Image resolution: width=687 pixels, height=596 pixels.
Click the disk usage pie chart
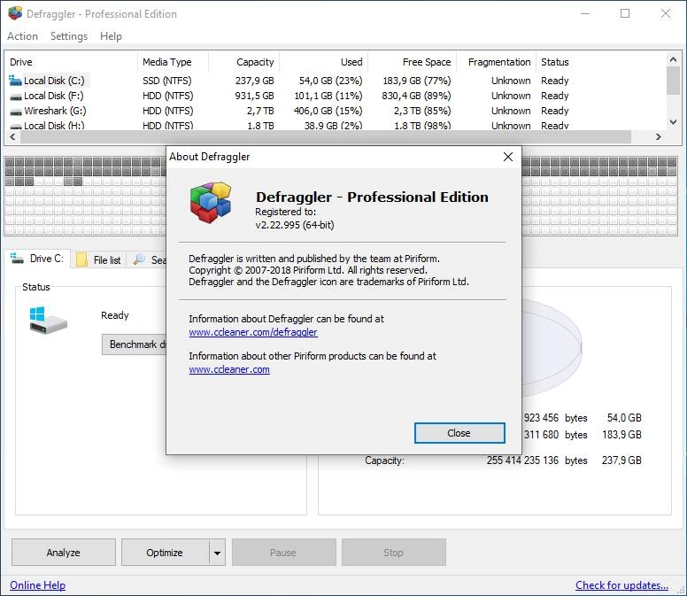coord(552,348)
